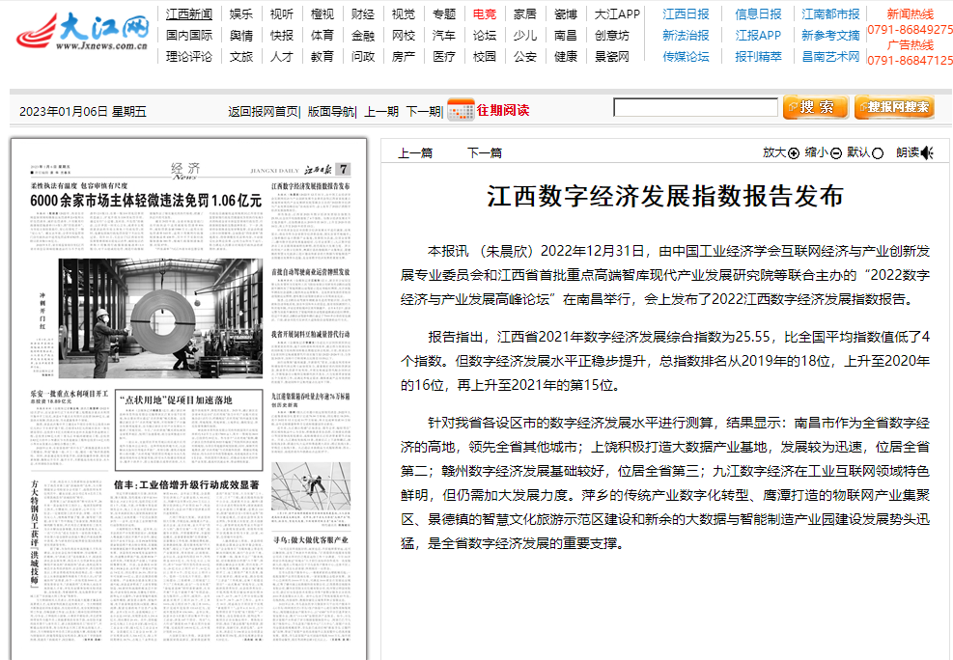This screenshot has height=660, width=953.
Task: Click the orange 搜索 search button
Action: [815, 107]
